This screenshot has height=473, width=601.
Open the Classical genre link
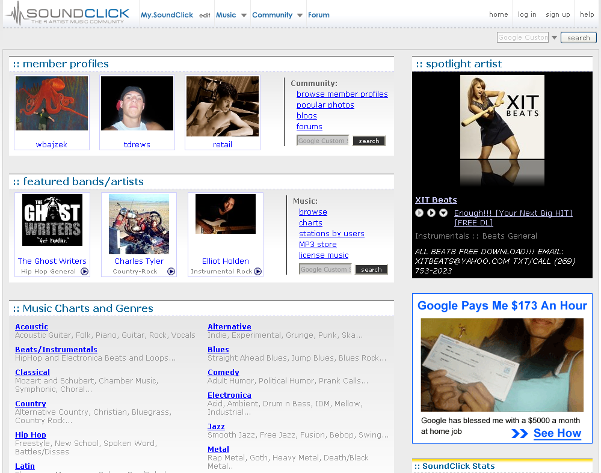point(32,372)
